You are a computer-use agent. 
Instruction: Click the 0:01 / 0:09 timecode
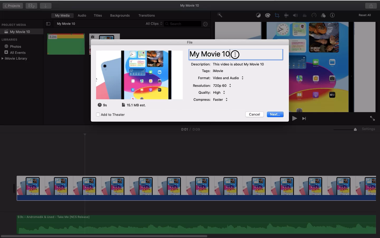pyautogui.click(x=190, y=129)
